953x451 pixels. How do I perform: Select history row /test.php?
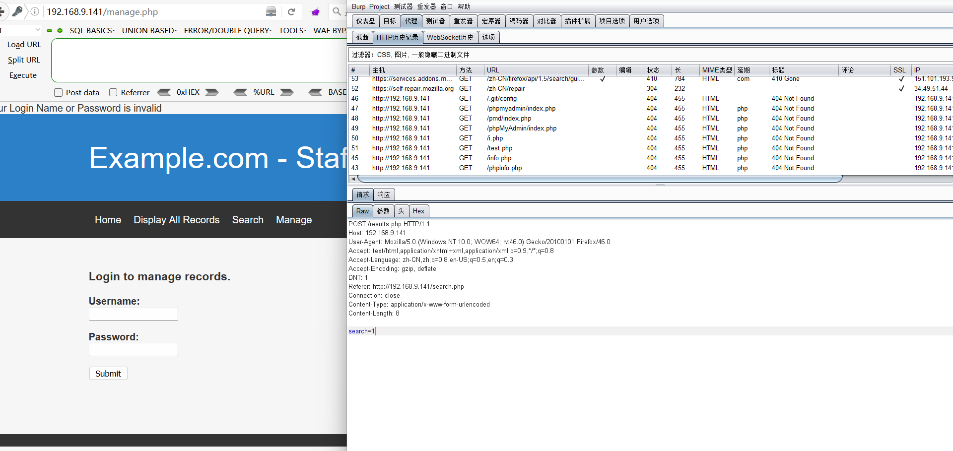point(650,148)
